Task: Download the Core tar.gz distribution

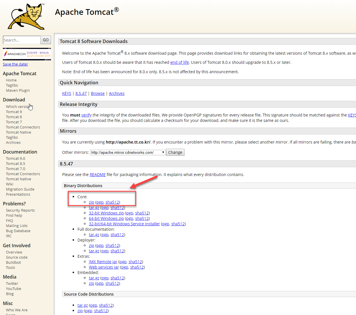Action: (x=94, y=208)
